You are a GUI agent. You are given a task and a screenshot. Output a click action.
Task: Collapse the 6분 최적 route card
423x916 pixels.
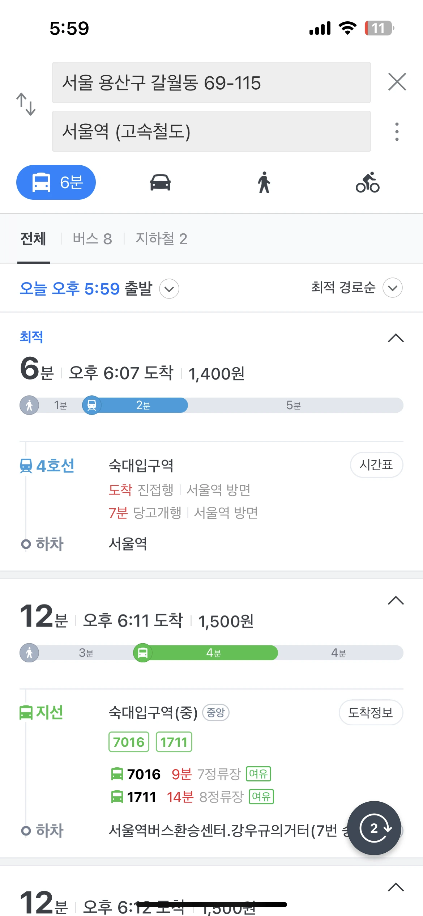pos(396,338)
